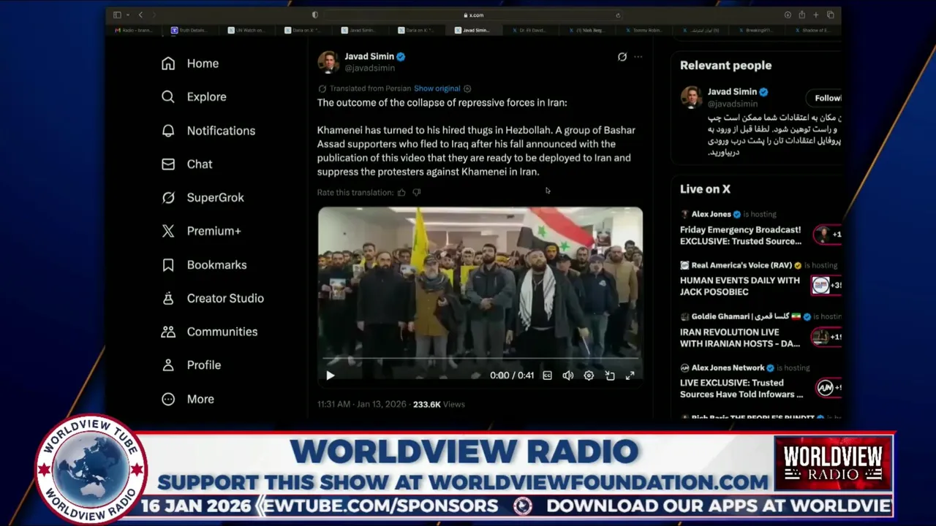Image resolution: width=936 pixels, height=526 pixels.
Task: Enable picture-in-picture for the video
Action: [610, 376]
